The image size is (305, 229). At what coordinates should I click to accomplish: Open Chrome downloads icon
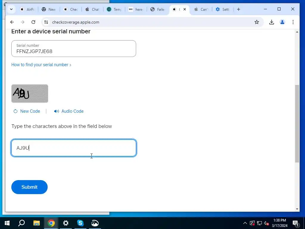[x=272, y=22]
